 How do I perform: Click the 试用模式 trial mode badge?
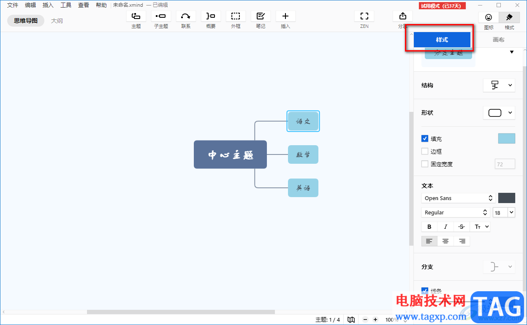click(x=443, y=5)
